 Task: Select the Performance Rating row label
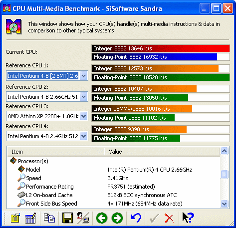pos(50,187)
